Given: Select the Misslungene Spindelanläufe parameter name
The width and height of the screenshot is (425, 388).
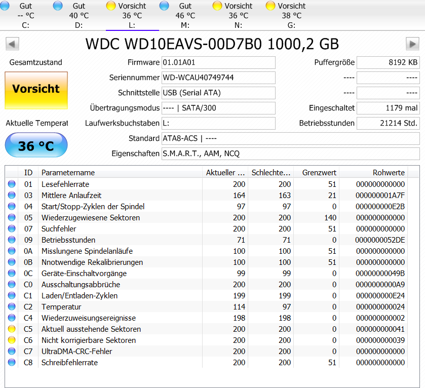Looking at the screenshot, I should 87,251.
